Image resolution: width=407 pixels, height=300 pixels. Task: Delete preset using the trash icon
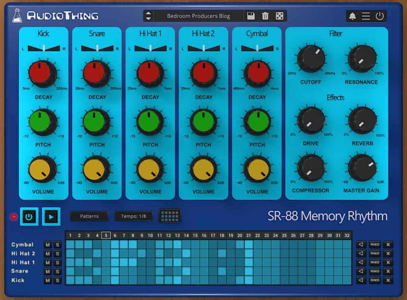(265, 16)
